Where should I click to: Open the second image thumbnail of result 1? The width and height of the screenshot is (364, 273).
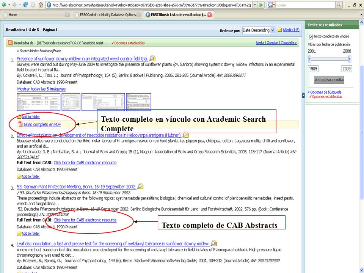[71, 102]
